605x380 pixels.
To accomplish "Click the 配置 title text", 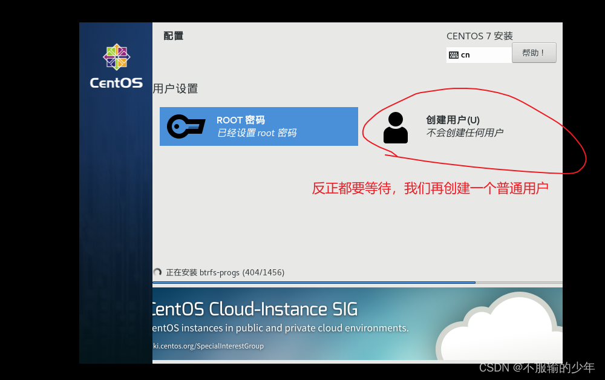I will [173, 36].
